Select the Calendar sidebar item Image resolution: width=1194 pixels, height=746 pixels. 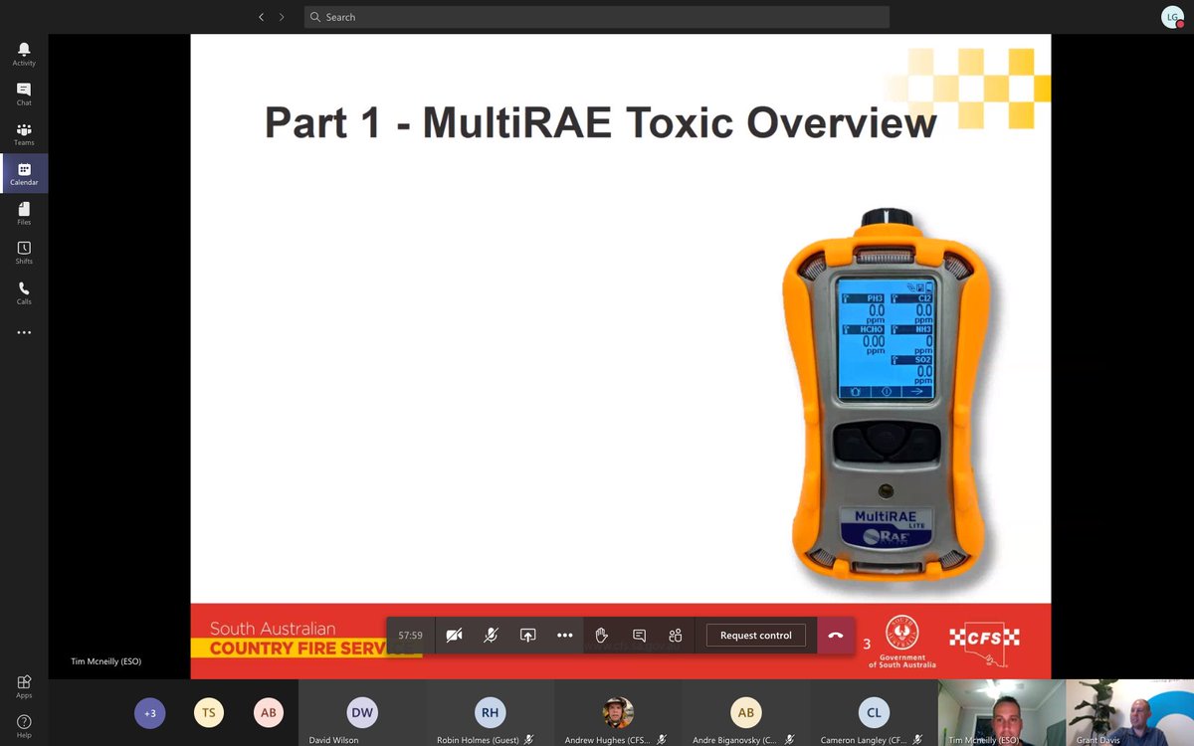[x=24, y=174]
